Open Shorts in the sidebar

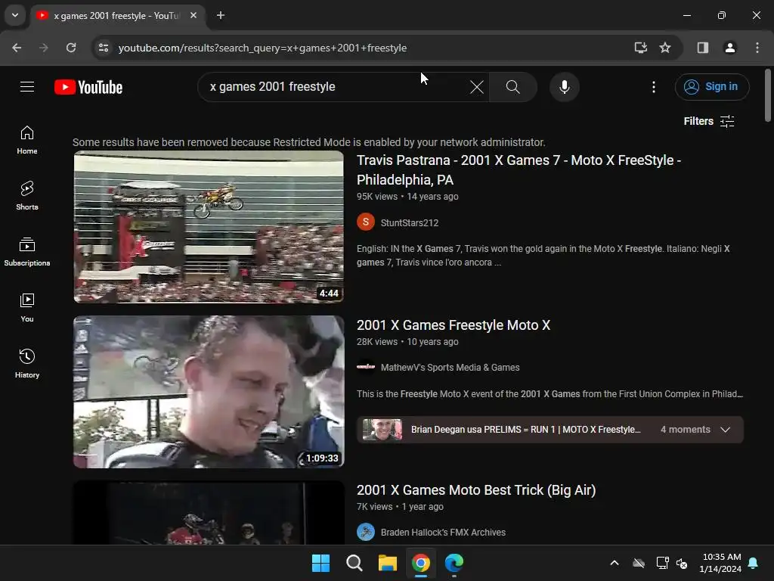tap(27, 196)
